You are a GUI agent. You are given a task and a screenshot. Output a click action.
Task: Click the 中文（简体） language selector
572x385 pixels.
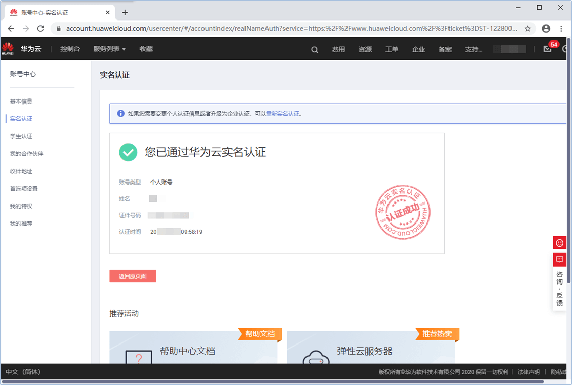click(24, 372)
